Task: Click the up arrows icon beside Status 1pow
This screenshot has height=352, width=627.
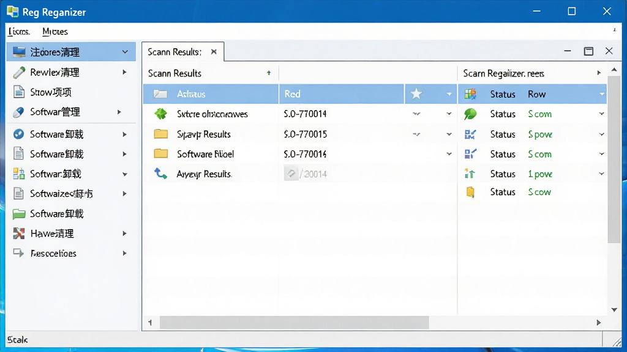Action: pos(470,174)
